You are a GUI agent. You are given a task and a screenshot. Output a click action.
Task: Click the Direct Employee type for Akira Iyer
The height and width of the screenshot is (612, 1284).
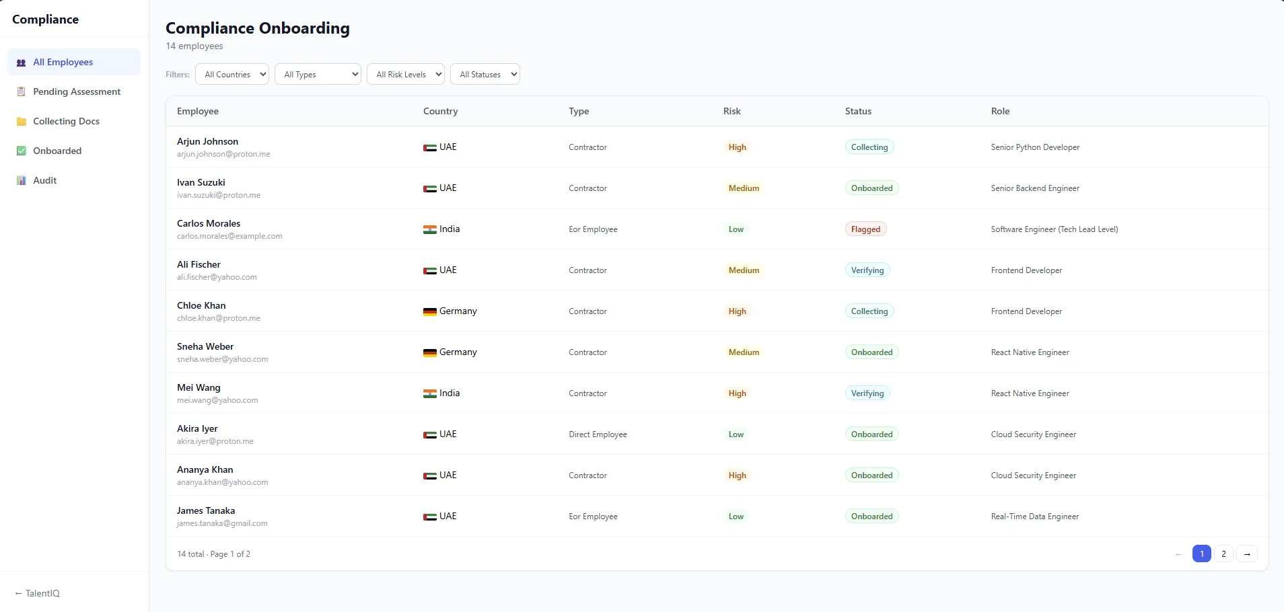(x=598, y=434)
